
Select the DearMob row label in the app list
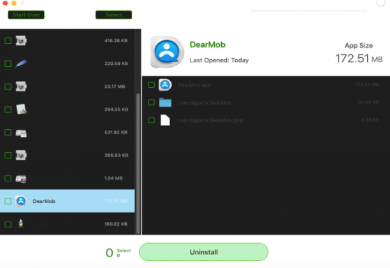pyautogui.click(x=44, y=201)
